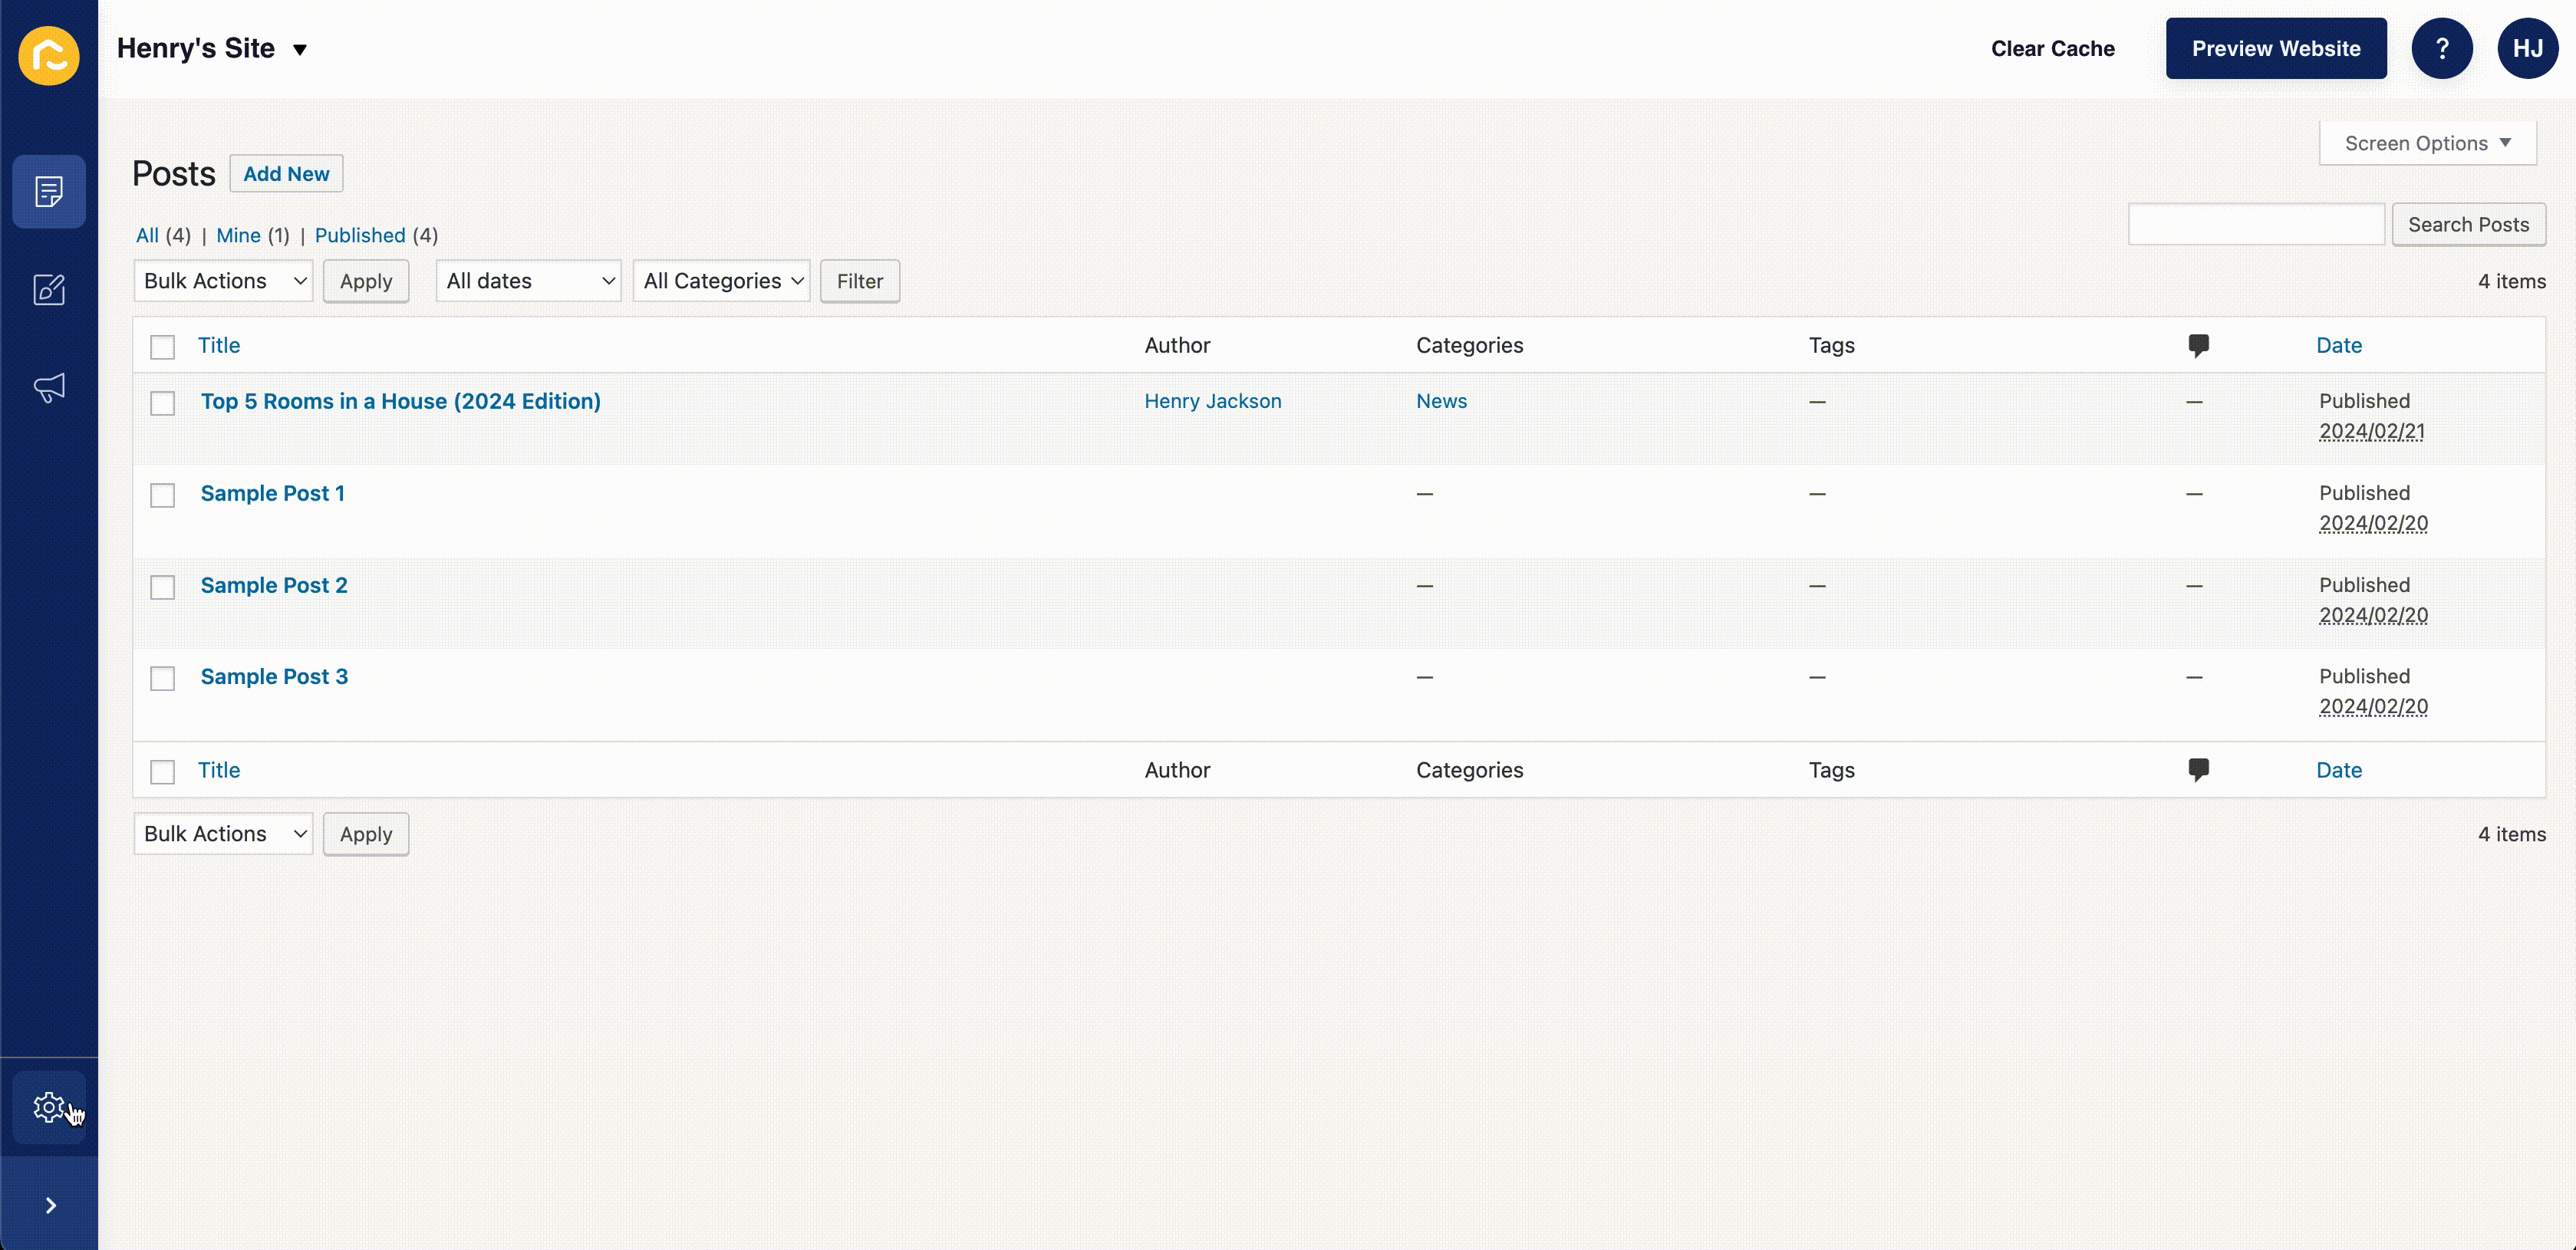Screen dimensions: 2576x1250
Task: Tick the Top 5 Rooms post checkbox
Action: 162,403
